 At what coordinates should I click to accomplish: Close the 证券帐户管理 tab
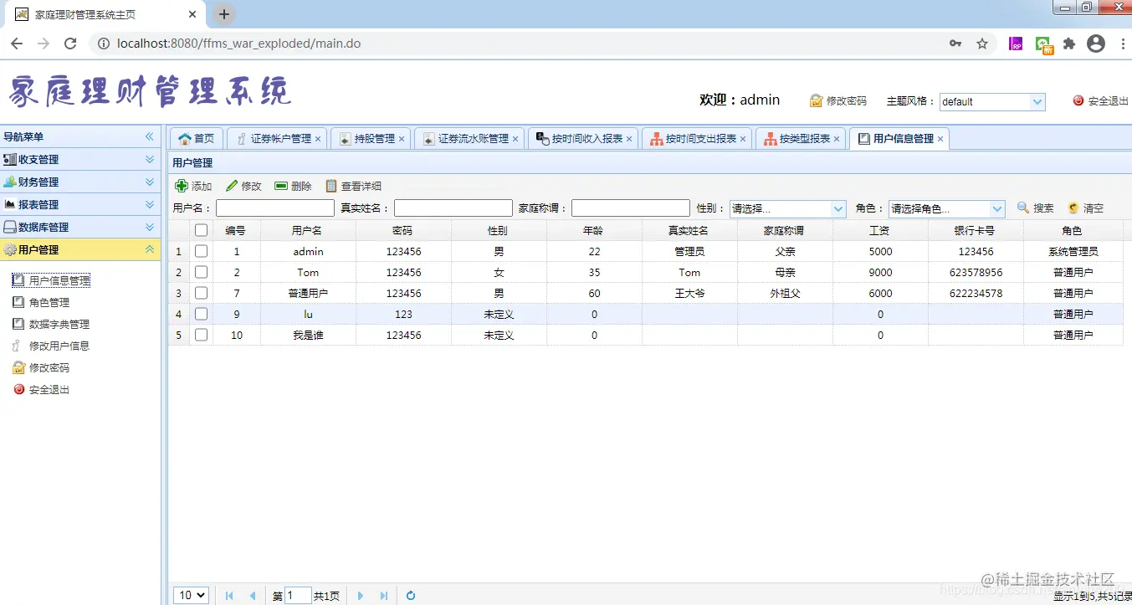tap(318, 139)
